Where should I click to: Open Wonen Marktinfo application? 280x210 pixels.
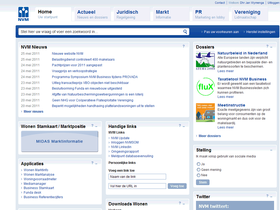coord(36,170)
